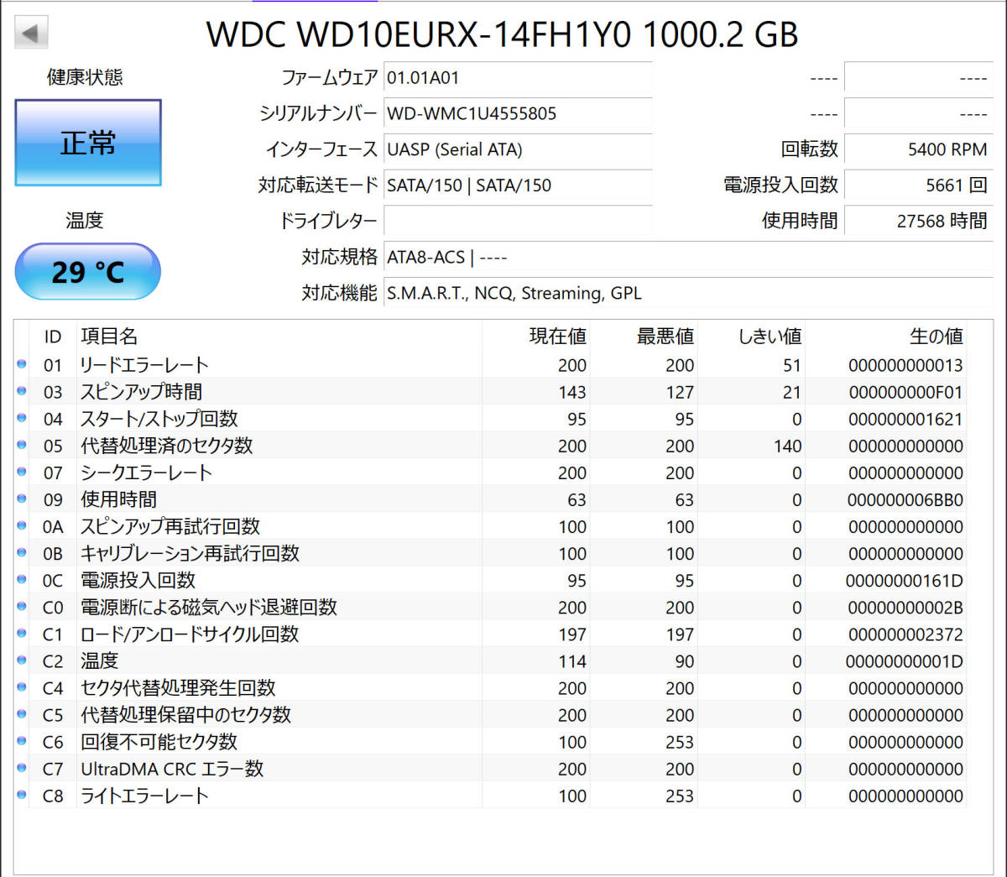Click status dot for リードエラーレート row
Screen dimensions: 1007x877
(x=22, y=364)
